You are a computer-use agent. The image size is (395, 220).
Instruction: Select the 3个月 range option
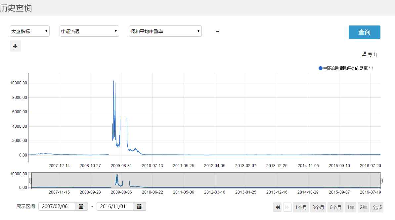(318, 207)
